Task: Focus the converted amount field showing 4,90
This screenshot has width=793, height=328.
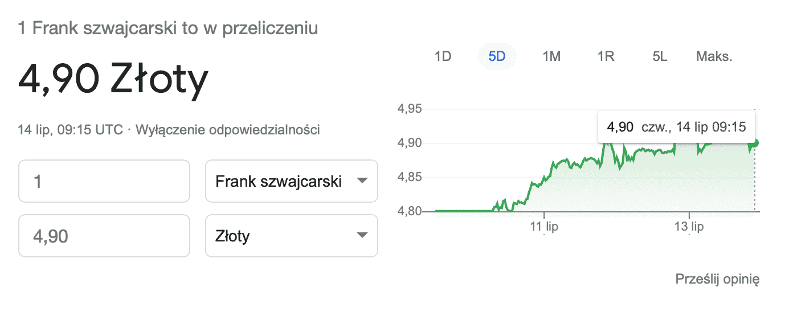Action: [104, 236]
